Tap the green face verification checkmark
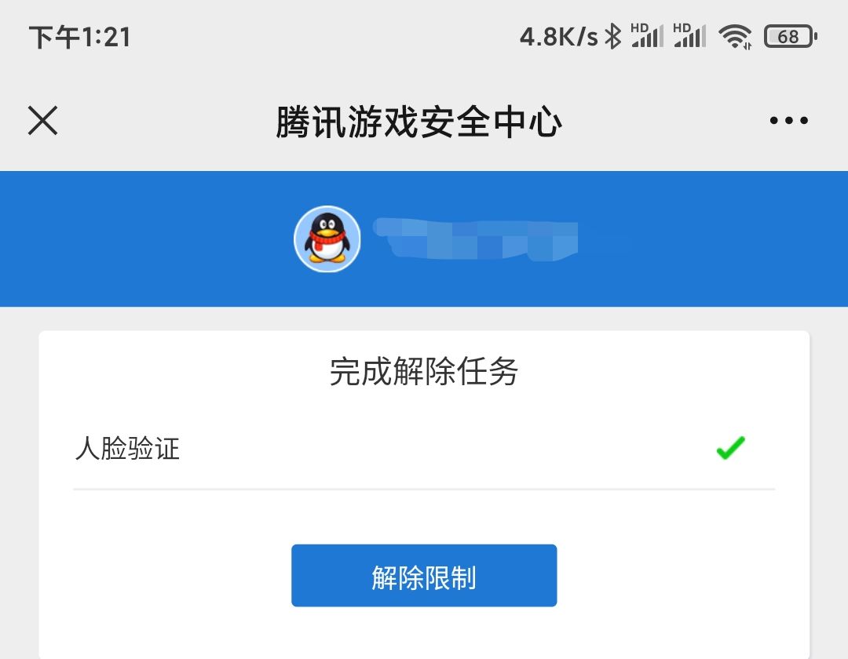The height and width of the screenshot is (659, 848). [731, 448]
